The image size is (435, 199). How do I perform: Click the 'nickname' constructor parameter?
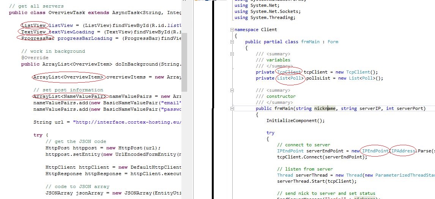[325, 108]
